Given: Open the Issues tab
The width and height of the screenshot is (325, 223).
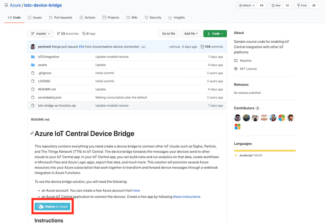Looking at the screenshot, I should click(35, 17).
